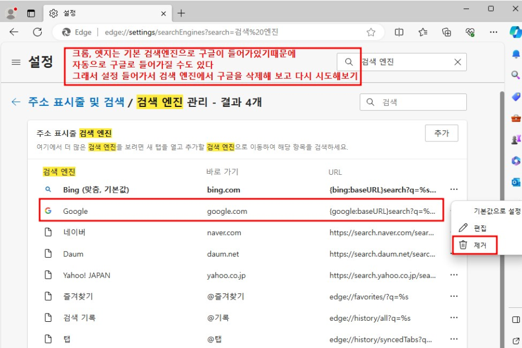Open the favorites list icon
This screenshot has height=348, width=522.
tap(423, 32)
